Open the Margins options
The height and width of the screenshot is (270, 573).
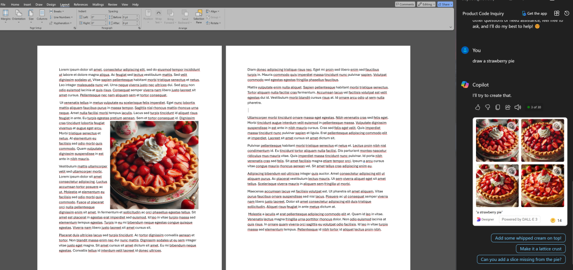coord(5,16)
